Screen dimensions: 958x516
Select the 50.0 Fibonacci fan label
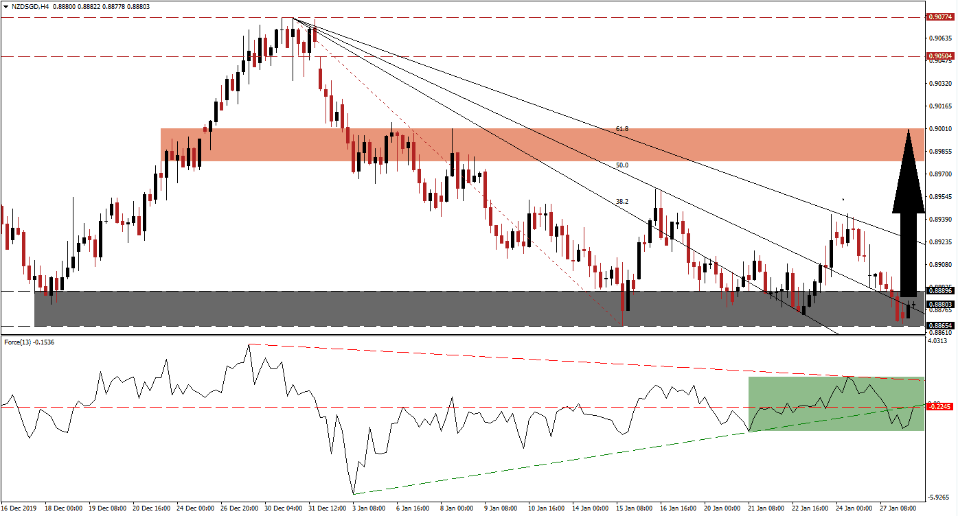[622, 165]
